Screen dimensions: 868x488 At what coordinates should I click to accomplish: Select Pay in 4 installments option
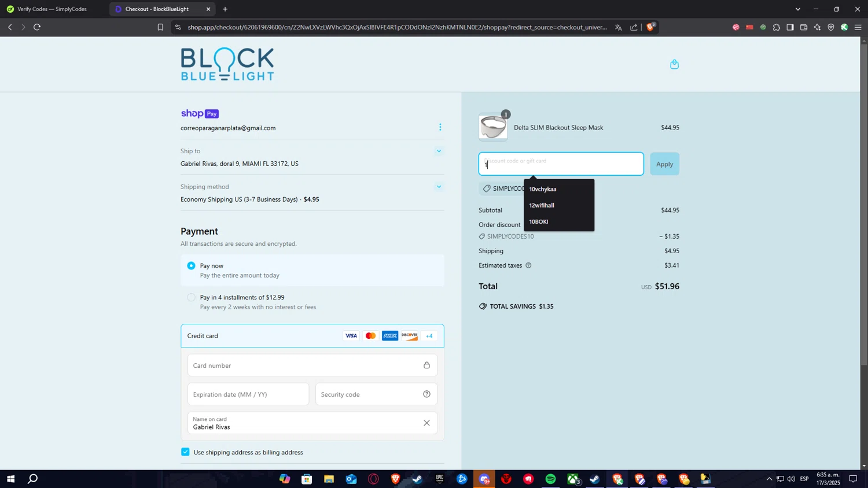[191, 297]
